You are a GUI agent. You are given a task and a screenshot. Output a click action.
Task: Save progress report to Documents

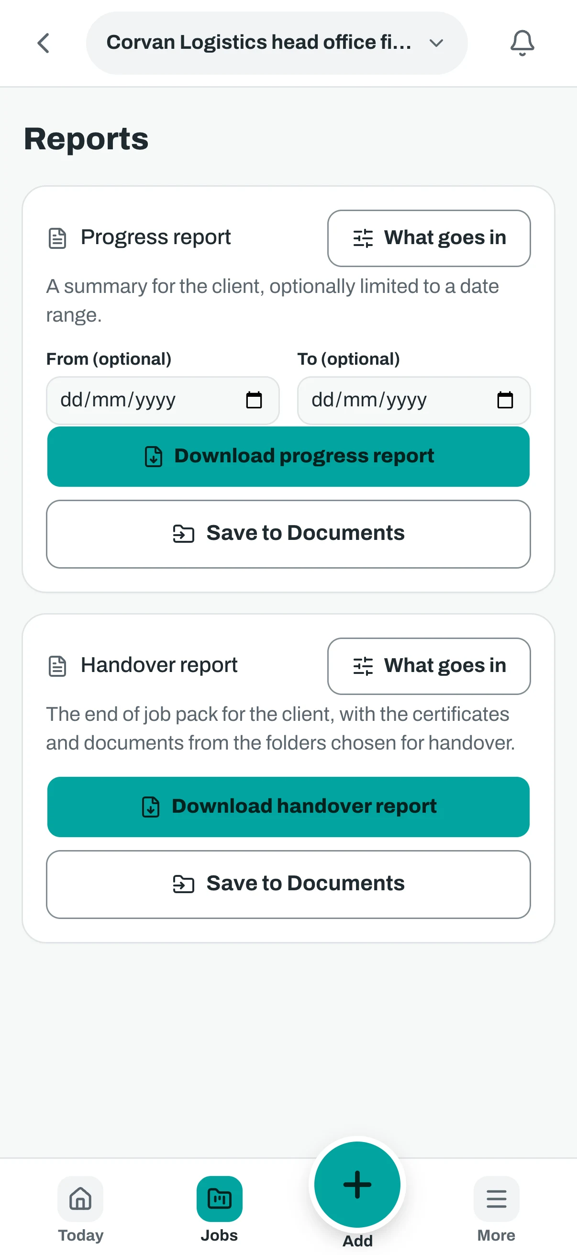288,534
